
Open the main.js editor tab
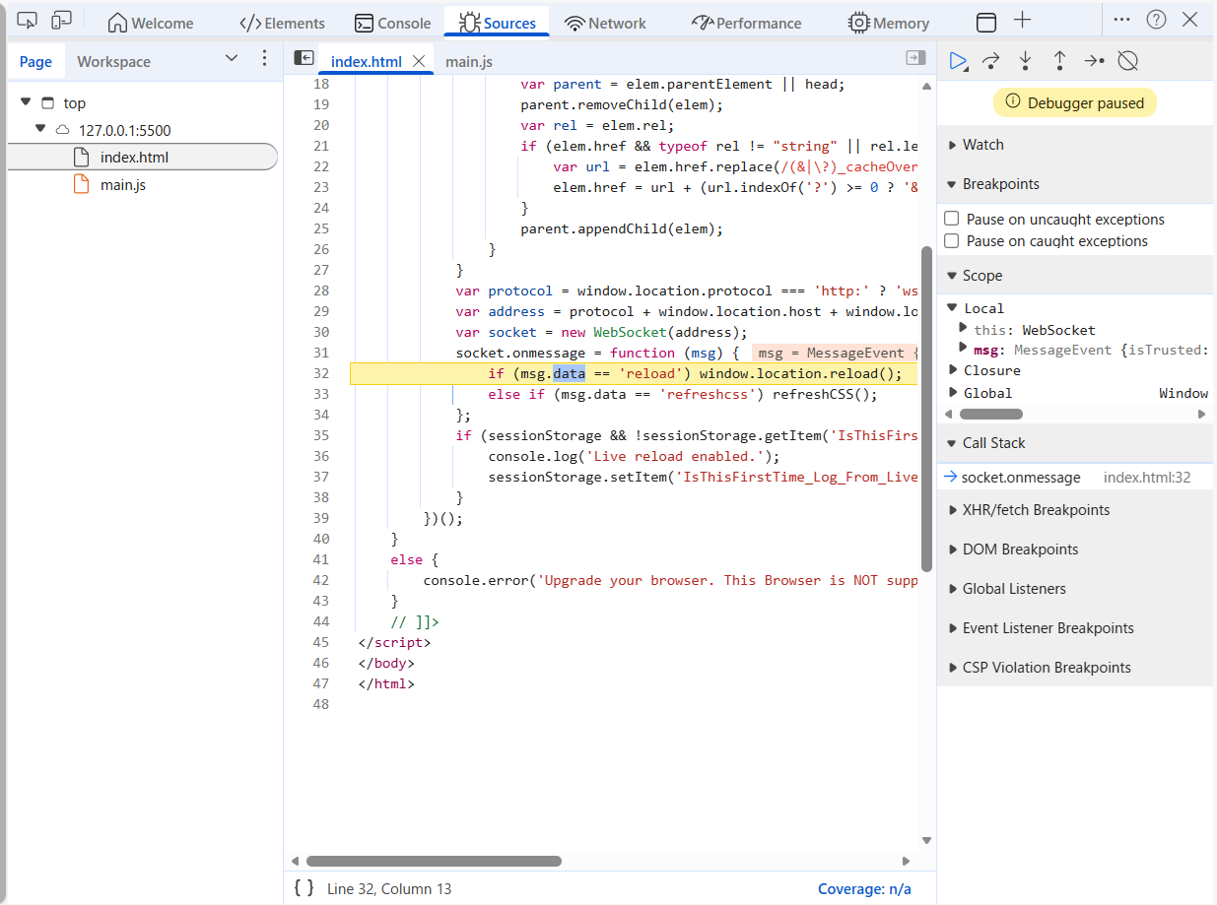pyautogui.click(x=469, y=62)
